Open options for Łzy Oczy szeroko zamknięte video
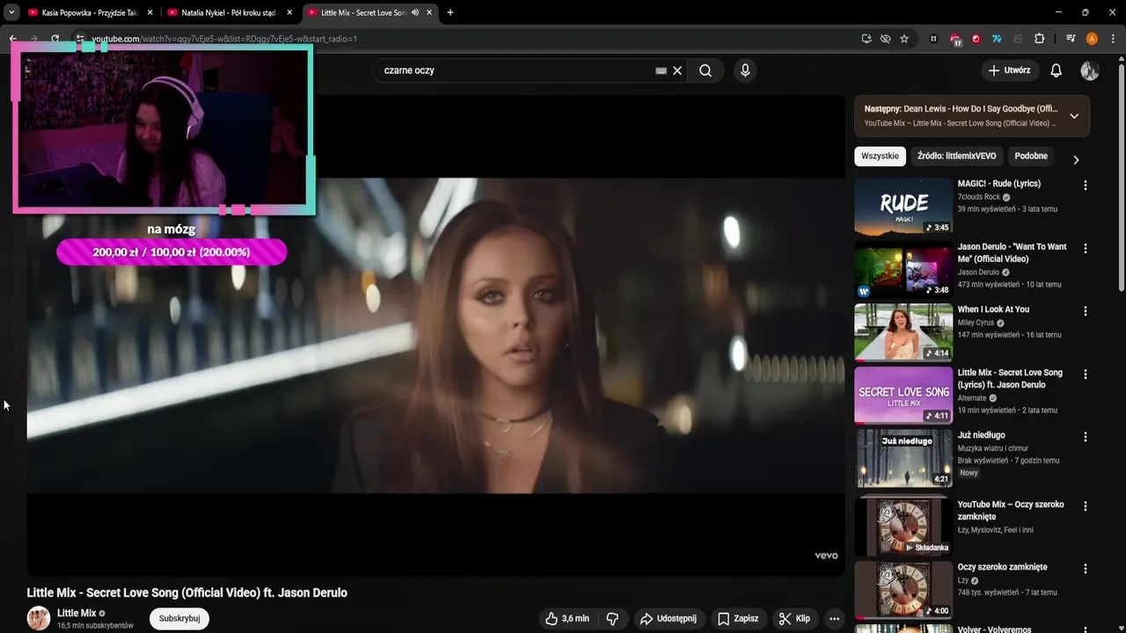Image resolution: width=1126 pixels, height=633 pixels. [x=1086, y=569]
